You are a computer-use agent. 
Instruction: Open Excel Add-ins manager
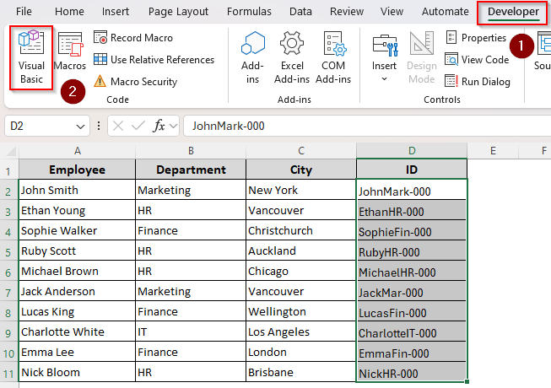[x=292, y=57]
